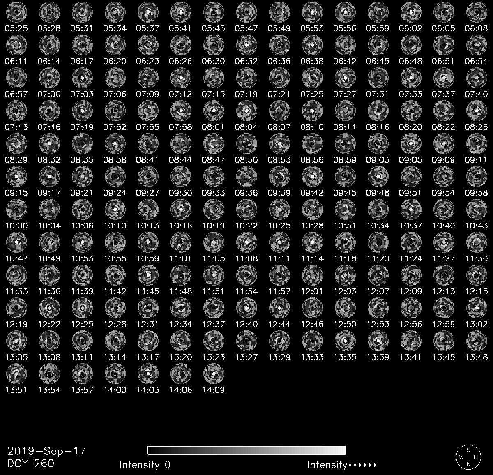Open the 12:01 image thumbnail
Image resolution: width=493 pixels, height=475 pixels.
312,275
